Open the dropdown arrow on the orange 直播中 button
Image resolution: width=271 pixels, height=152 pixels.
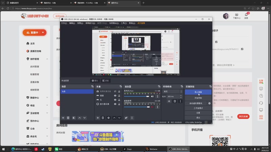[x=43, y=32]
